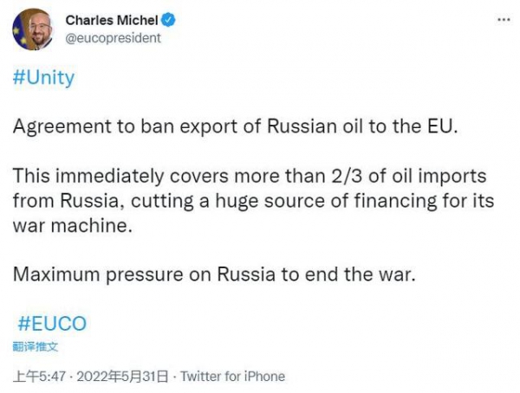Open the tweet's more options ellipsis menu

coord(502,19)
